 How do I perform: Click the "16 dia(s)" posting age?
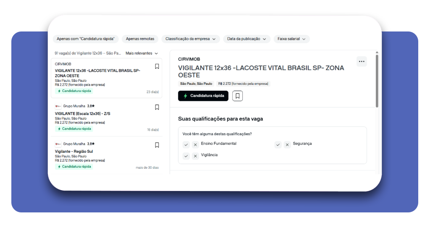(153, 130)
